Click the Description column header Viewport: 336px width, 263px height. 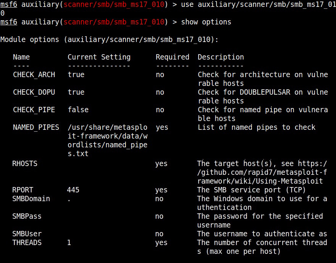pos(221,57)
